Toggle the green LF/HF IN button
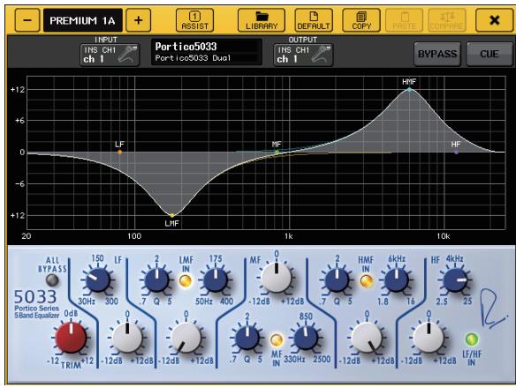The width and height of the screenshot is (516, 387). pos(471,339)
